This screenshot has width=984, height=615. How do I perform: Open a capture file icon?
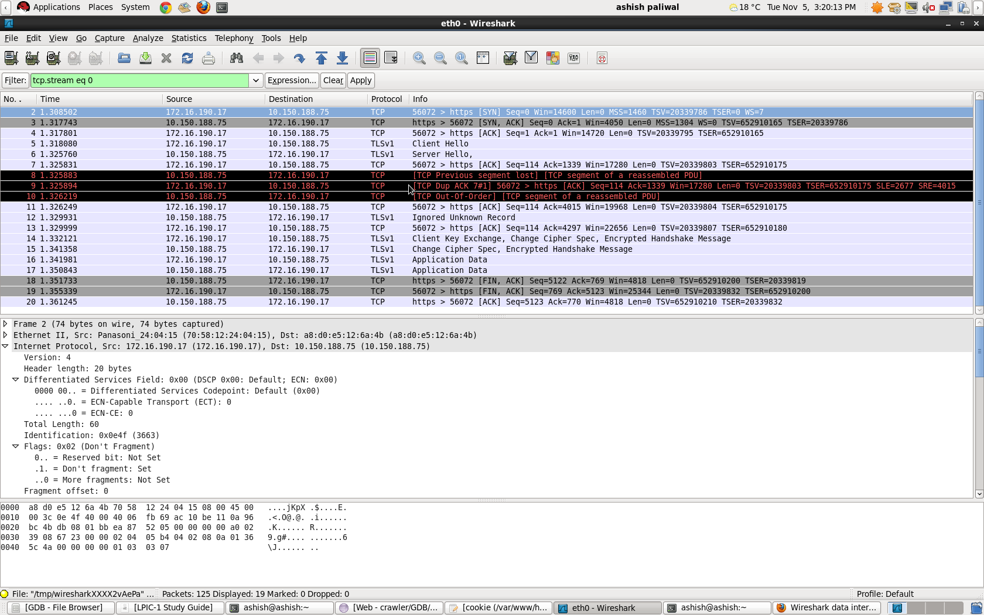124,58
